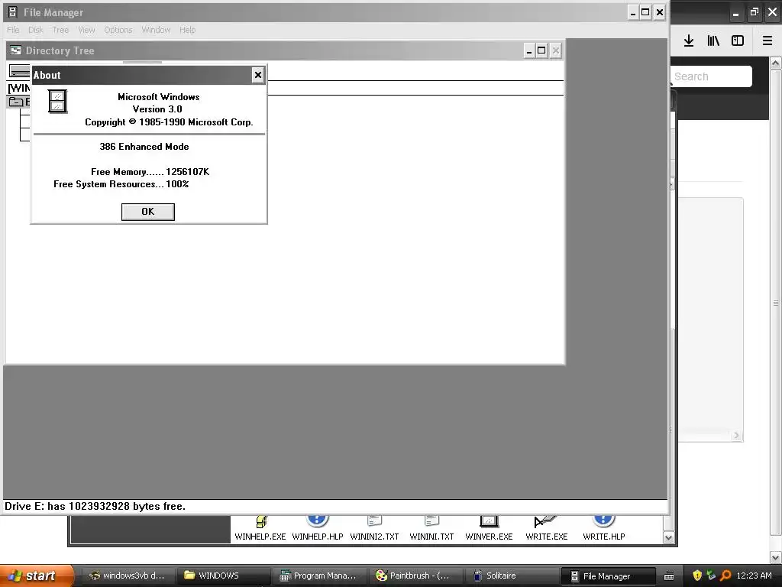The width and height of the screenshot is (782, 587).
Task: Click the browser downloads arrow icon
Action: click(x=689, y=41)
